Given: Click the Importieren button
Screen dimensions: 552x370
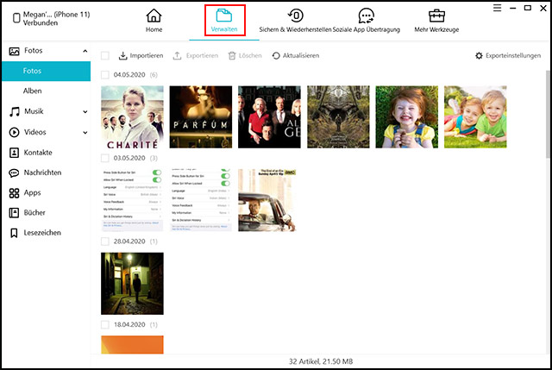Looking at the screenshot, I should click(x=141, y=55).
